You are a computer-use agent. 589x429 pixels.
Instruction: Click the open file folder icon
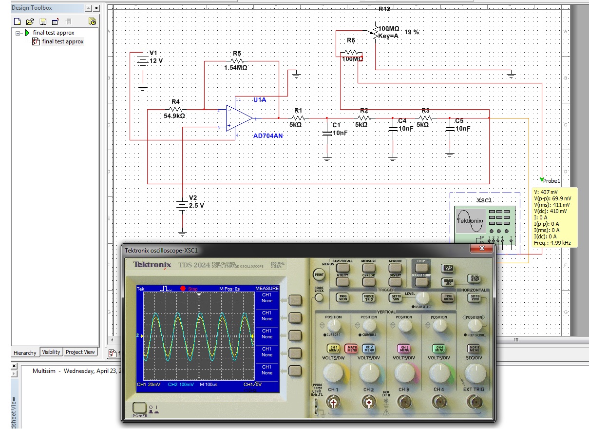[x=30, y=21]
